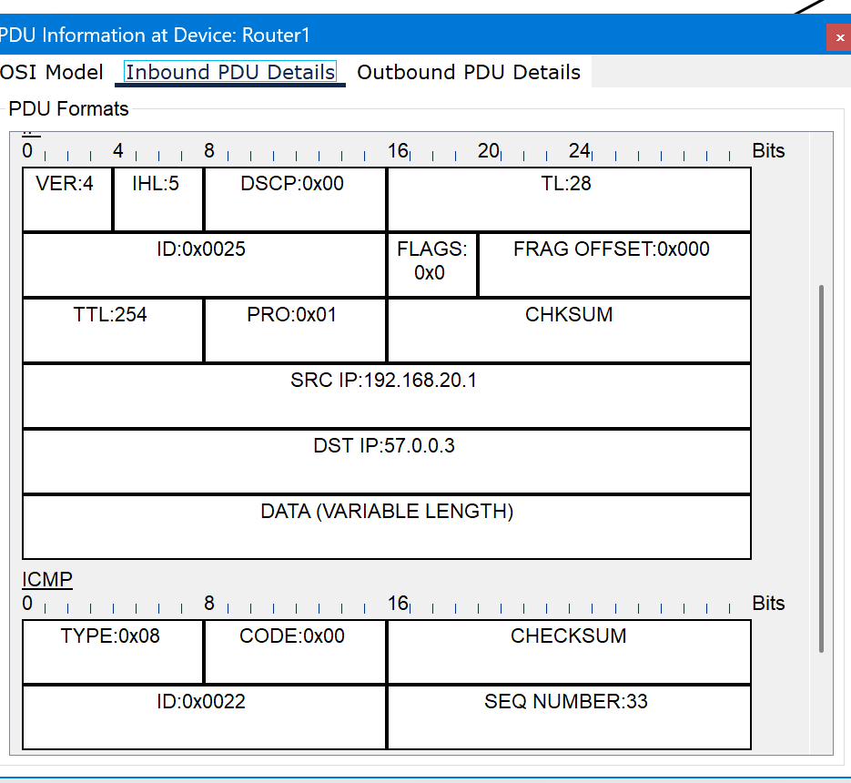Switch to the OSI Model tab
This screenshot has height=783, width=851.
(x=52, y=72)
